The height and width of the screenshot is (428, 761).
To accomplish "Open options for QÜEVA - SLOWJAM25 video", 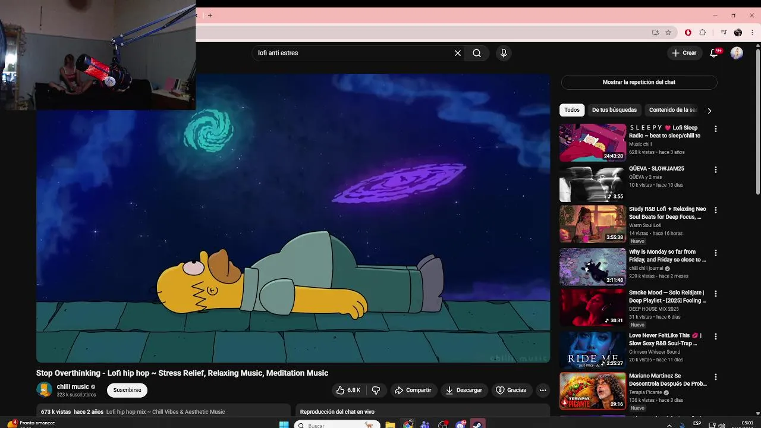I will [x=716, y=169].
